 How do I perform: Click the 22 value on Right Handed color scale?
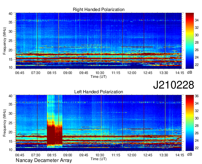point(197,65)
